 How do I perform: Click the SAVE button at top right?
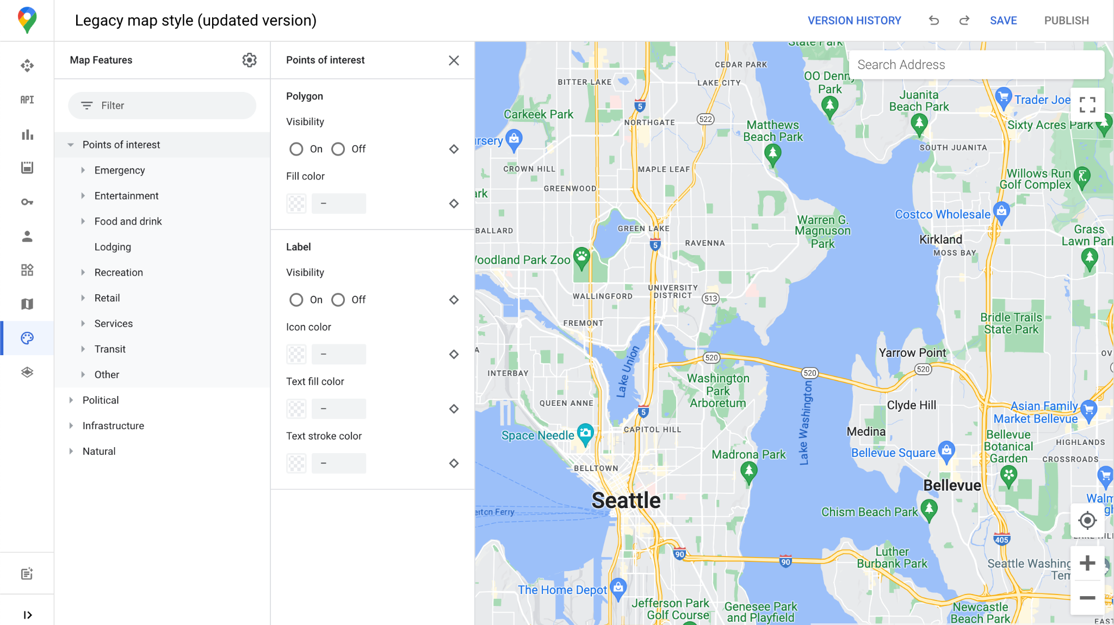click(x=1002, y=21)
